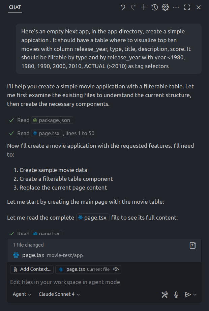Start a new chat with plus icon
The height and width of the screenshot is (311, 209).
[x=144, y=7]
